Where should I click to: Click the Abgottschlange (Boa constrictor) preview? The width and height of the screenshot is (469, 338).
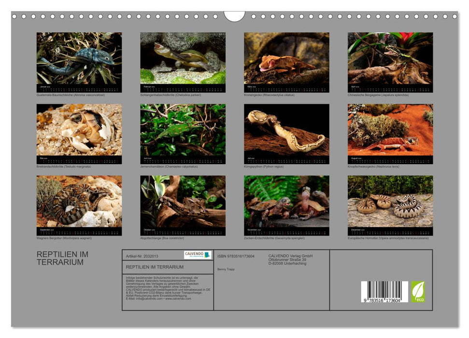[181, 203]
